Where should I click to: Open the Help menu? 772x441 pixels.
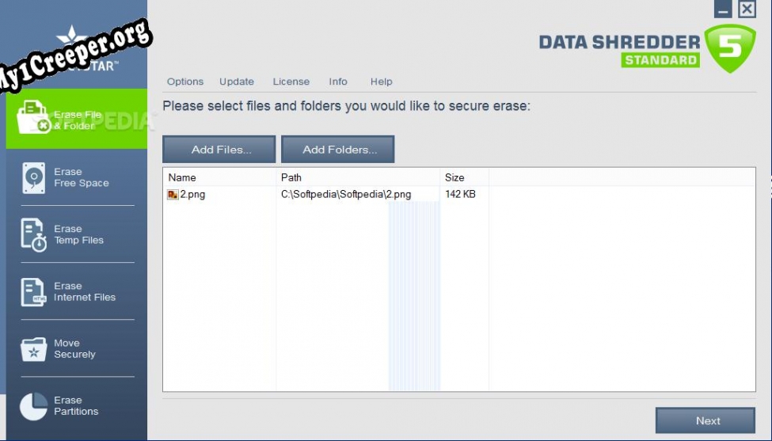pos(382,82)
